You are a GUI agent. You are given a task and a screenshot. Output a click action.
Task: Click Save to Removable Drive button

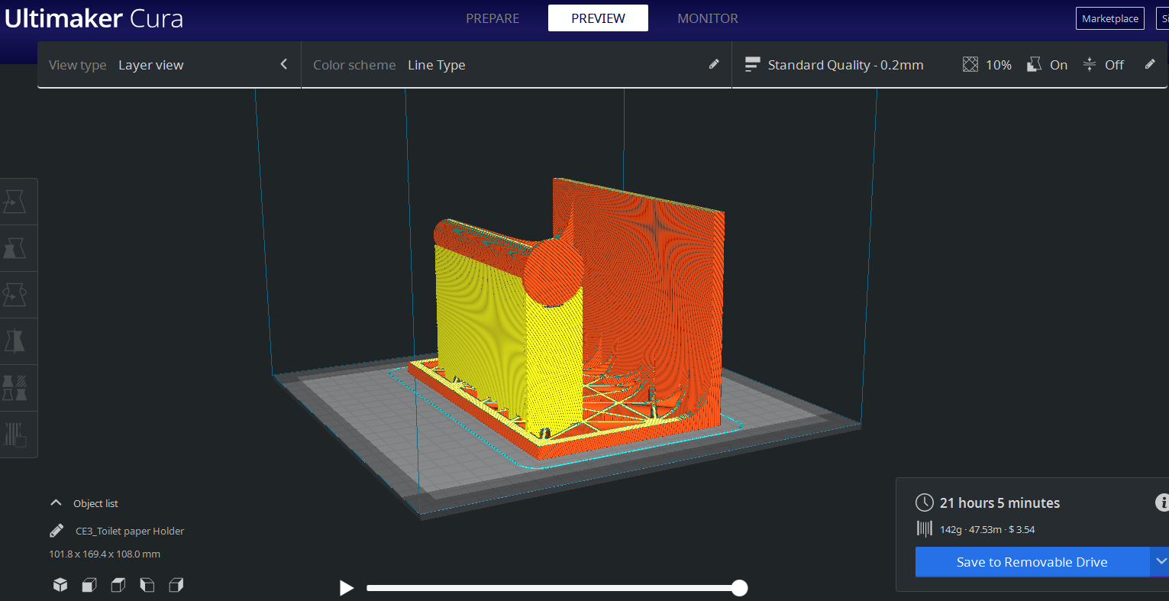[x=1032, y=562]
